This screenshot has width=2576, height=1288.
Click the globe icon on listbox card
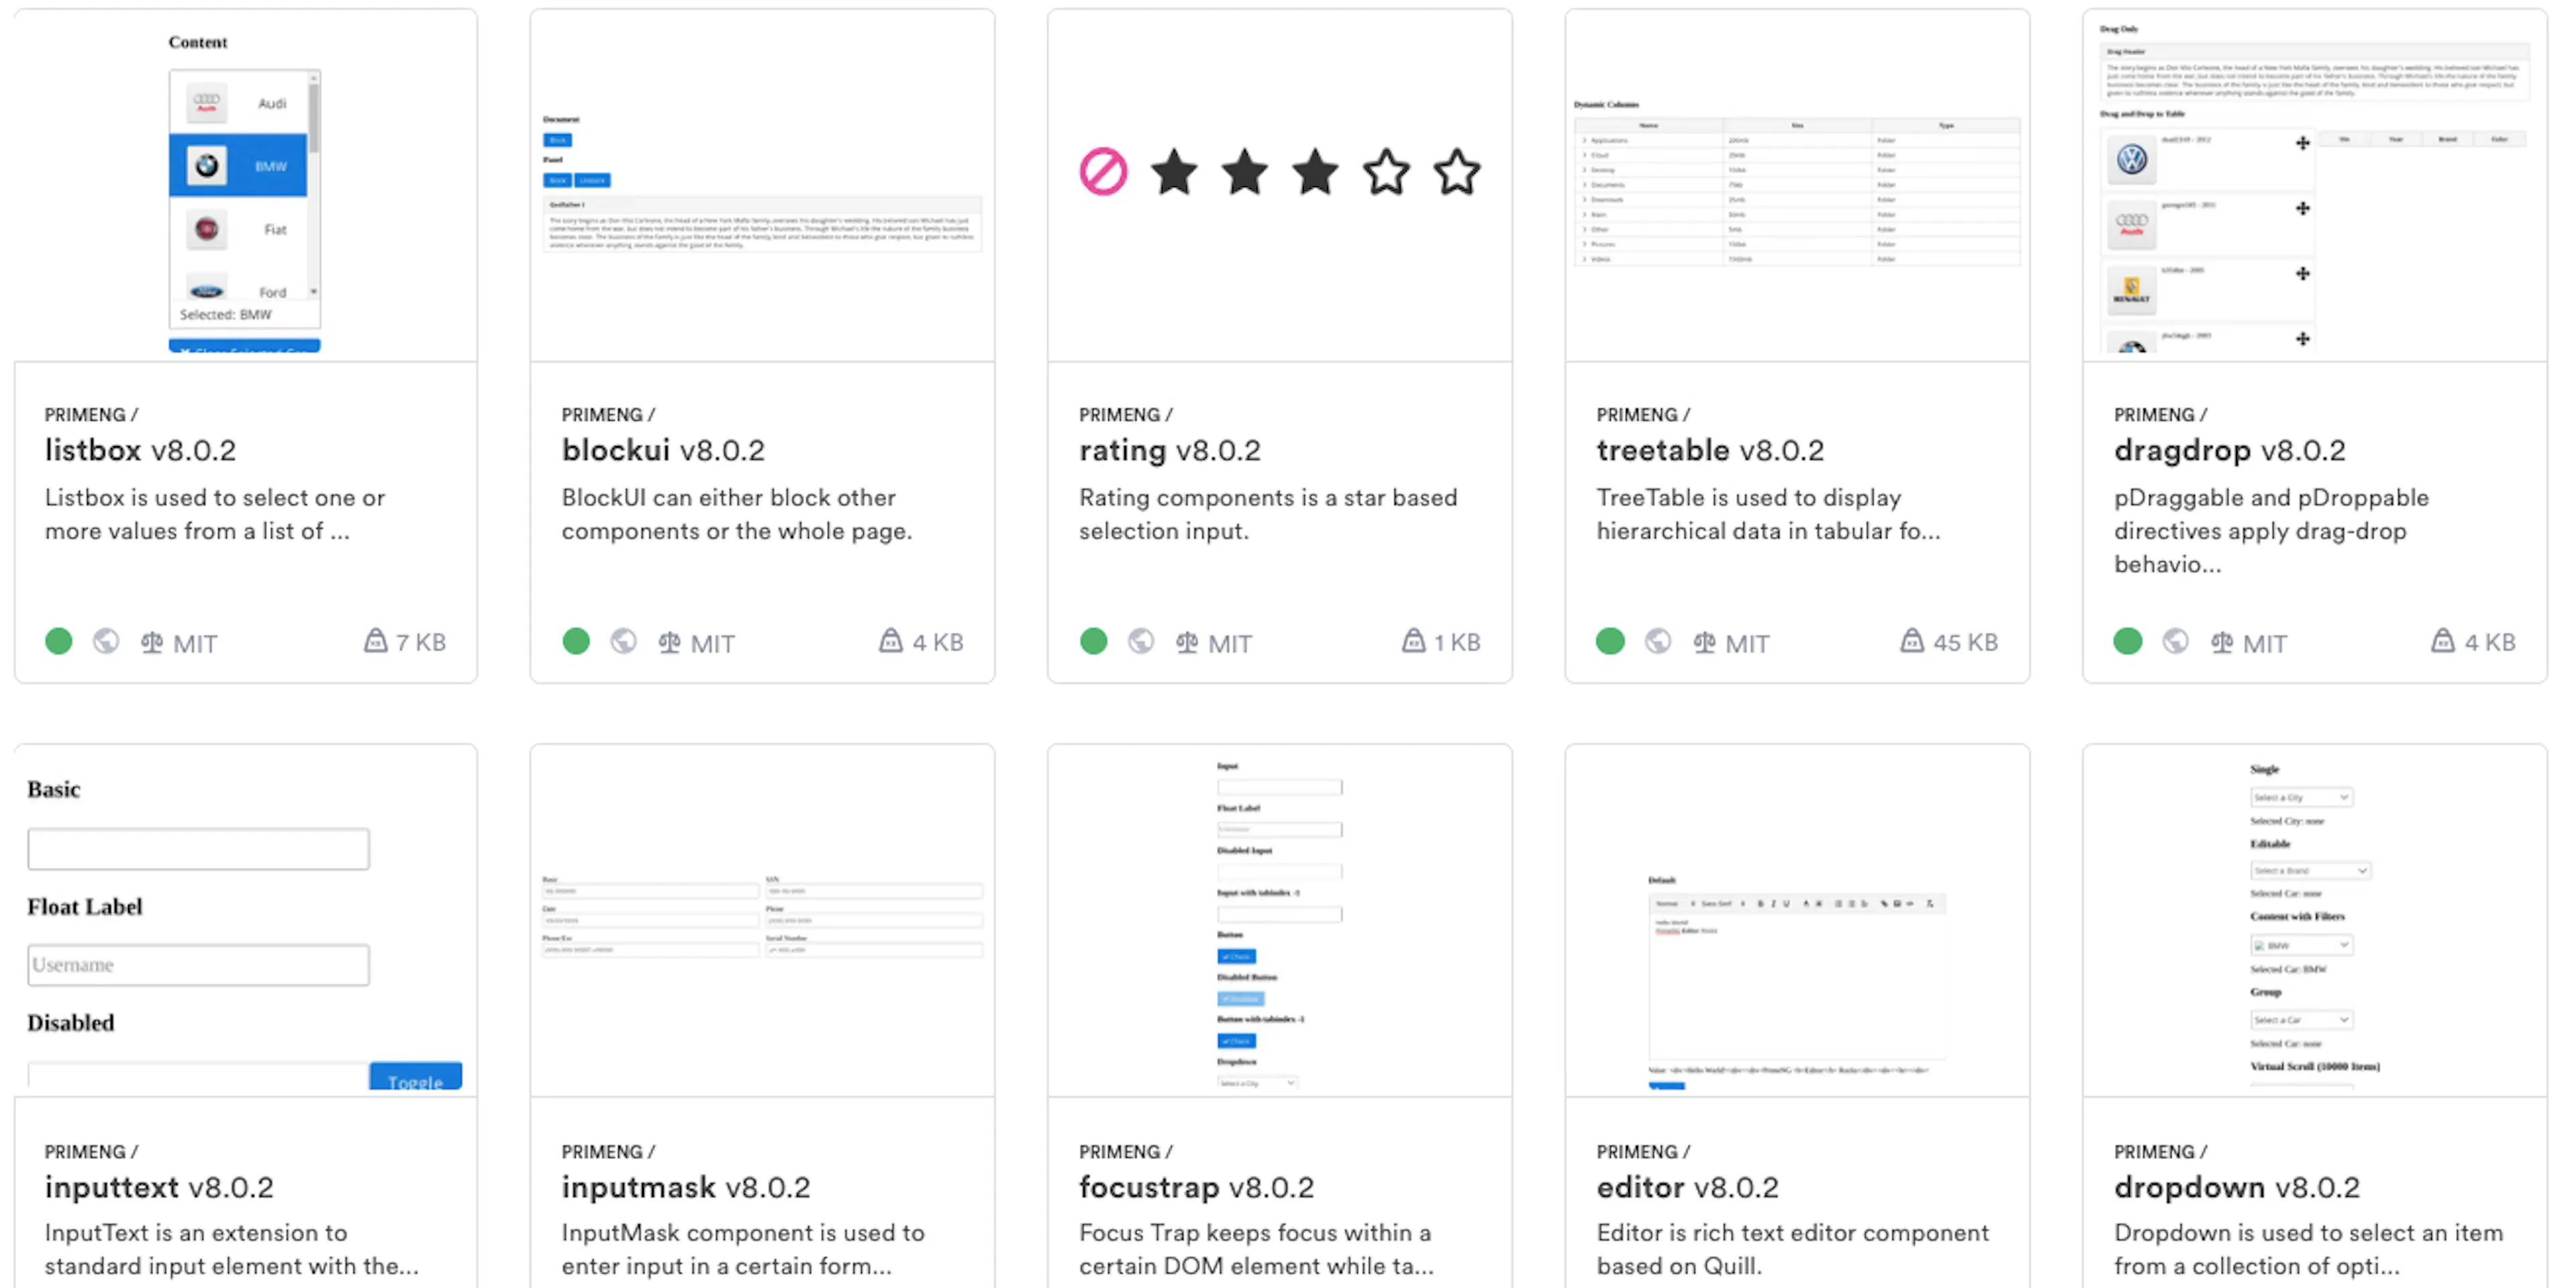pos(106,641)
